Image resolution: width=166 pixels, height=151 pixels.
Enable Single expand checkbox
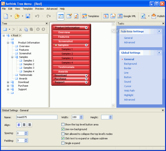tap(63, 143)
